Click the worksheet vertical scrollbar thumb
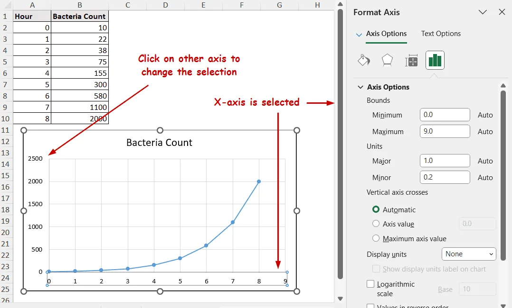Image resolution: width=512 pixels, height=308 pixels. tap(340, 144)
